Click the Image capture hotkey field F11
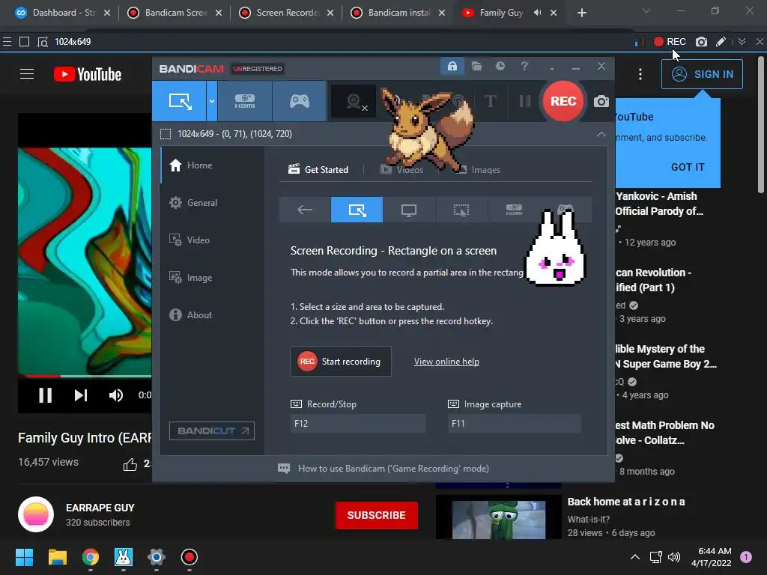 (x=515, y=424)
